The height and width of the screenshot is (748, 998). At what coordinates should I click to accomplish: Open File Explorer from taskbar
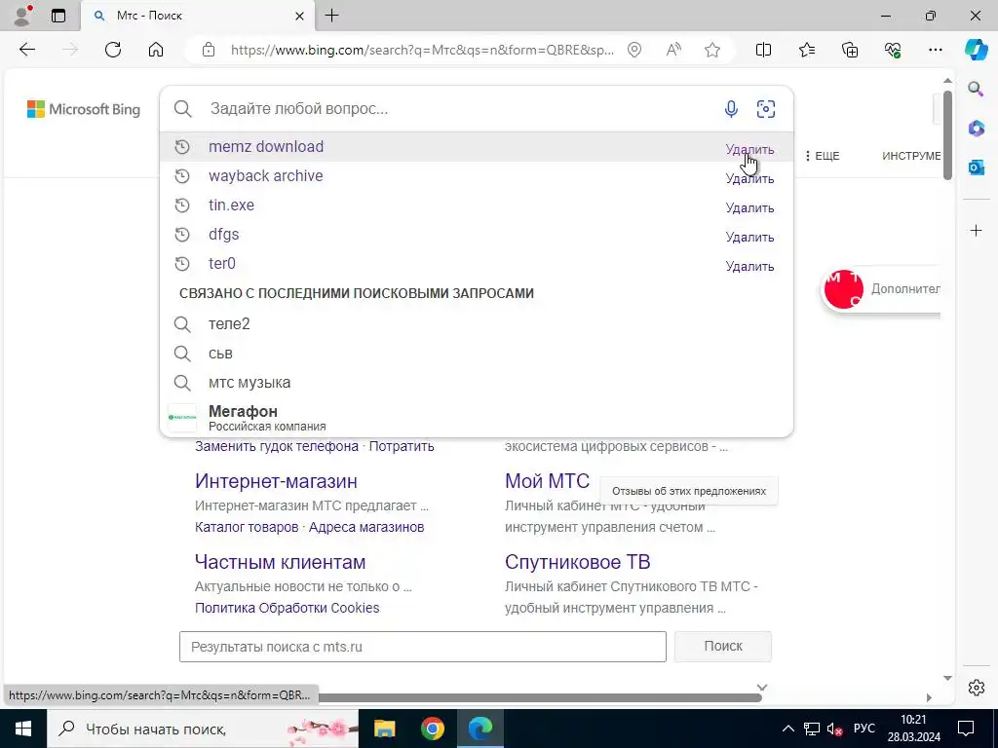pyautogui.click(x=384, y=729)
